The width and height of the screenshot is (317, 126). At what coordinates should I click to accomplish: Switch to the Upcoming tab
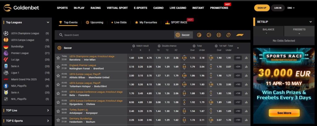click(95, 22)
